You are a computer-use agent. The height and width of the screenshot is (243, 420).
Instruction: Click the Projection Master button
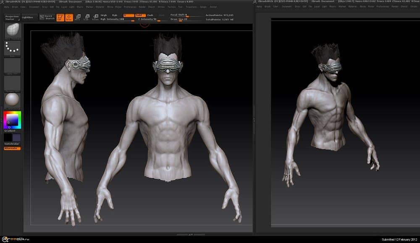point(12,17)
